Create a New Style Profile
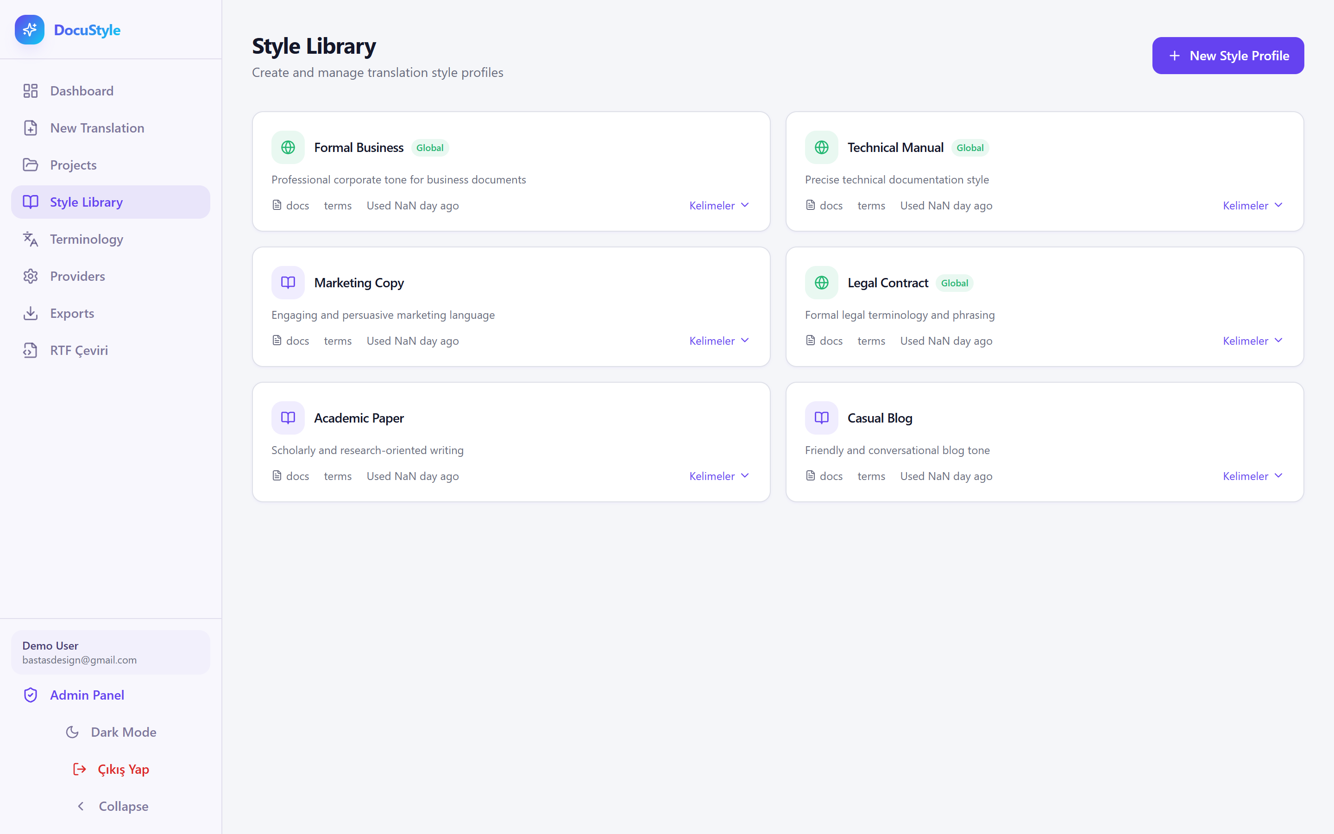The width and height of the screenshot is (1334, 834). pos(1227,56)
